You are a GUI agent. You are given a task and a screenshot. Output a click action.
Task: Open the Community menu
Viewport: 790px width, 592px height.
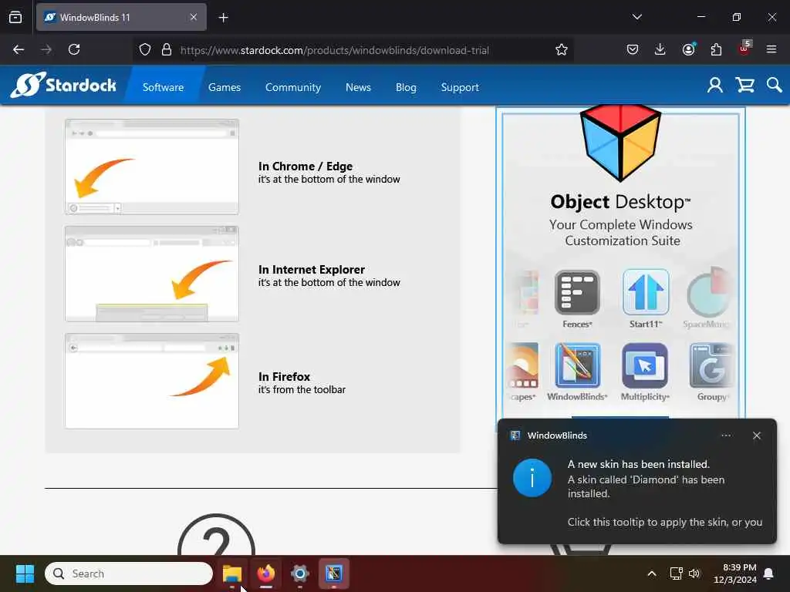point(292,87)
